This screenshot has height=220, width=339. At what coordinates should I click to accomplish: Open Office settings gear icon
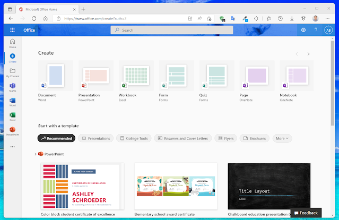click(x=303, y=30)
